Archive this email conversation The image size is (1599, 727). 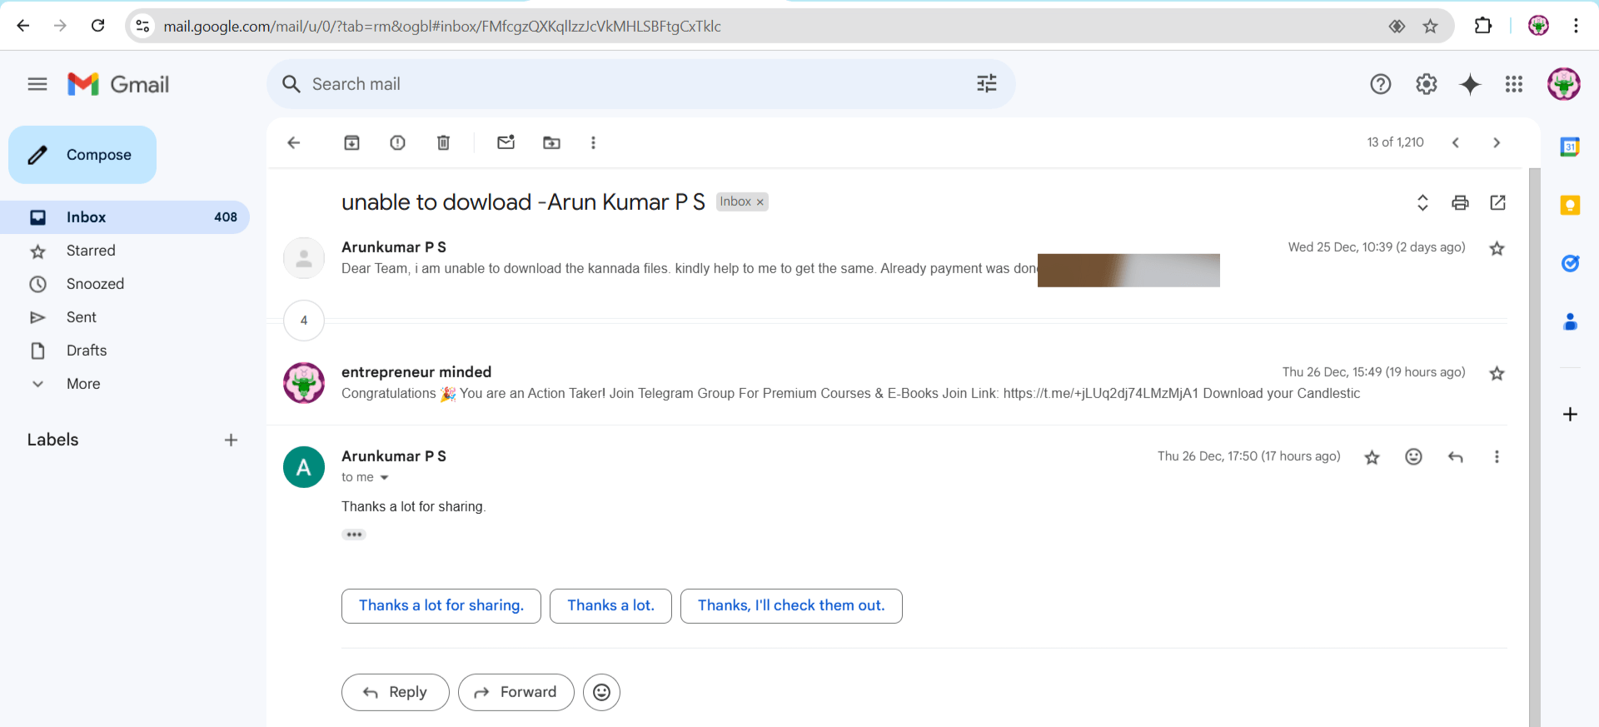[351, 142]
